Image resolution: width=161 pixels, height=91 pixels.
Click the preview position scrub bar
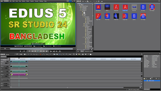pyautogui.click(x=41, y=49)
